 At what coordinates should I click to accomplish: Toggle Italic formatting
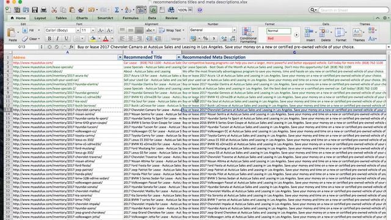click(57, 38)
